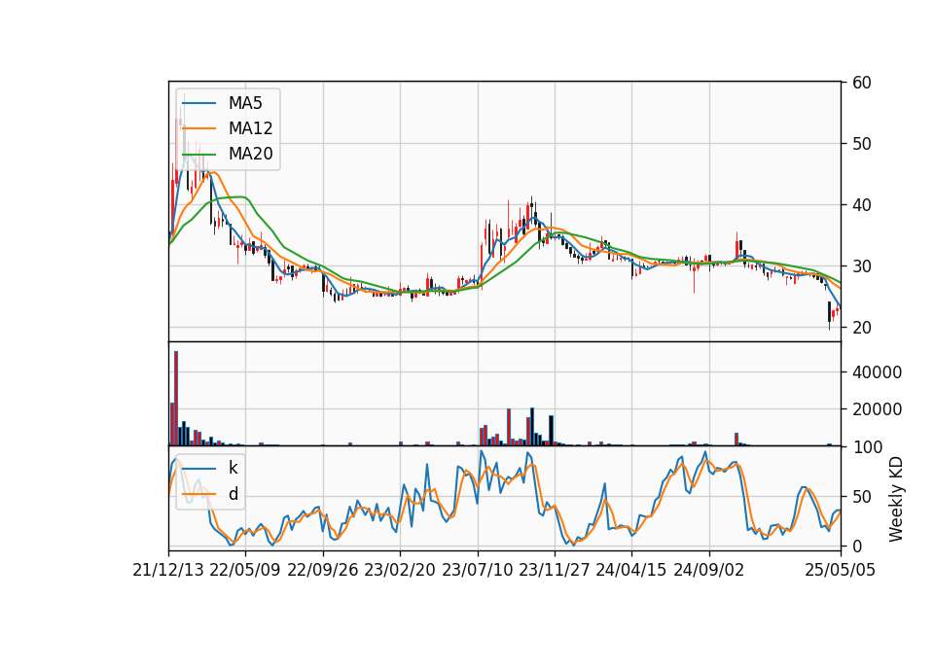The image size is (934, 671).
Task: Click the 20000 volume axis label
Action: [877, 409]
